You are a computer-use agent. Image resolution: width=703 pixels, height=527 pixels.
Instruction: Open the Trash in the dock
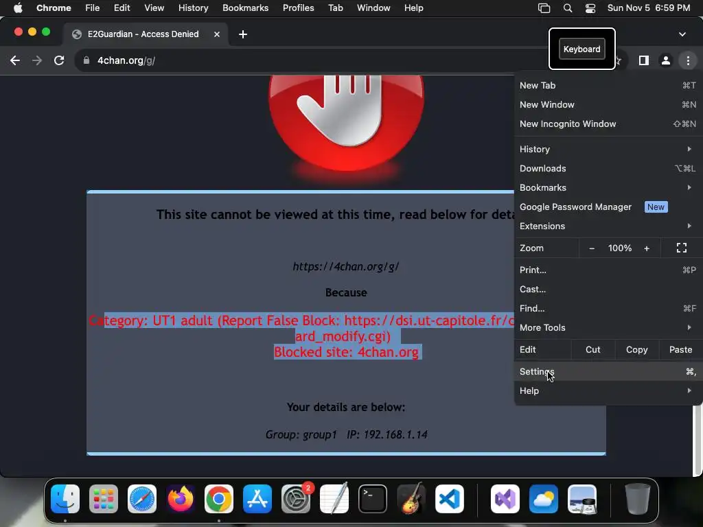point(638,499)
